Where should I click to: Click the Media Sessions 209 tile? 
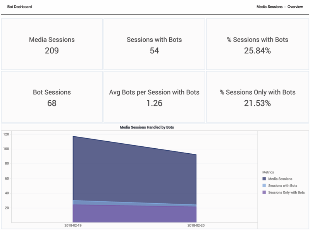click(x=52, y=44)
